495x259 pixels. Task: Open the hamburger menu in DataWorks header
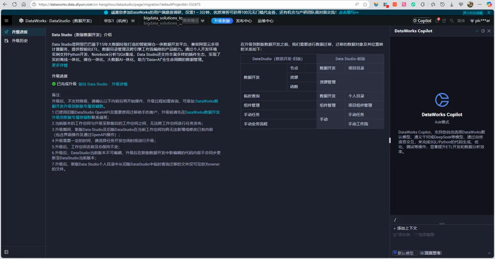6,21
